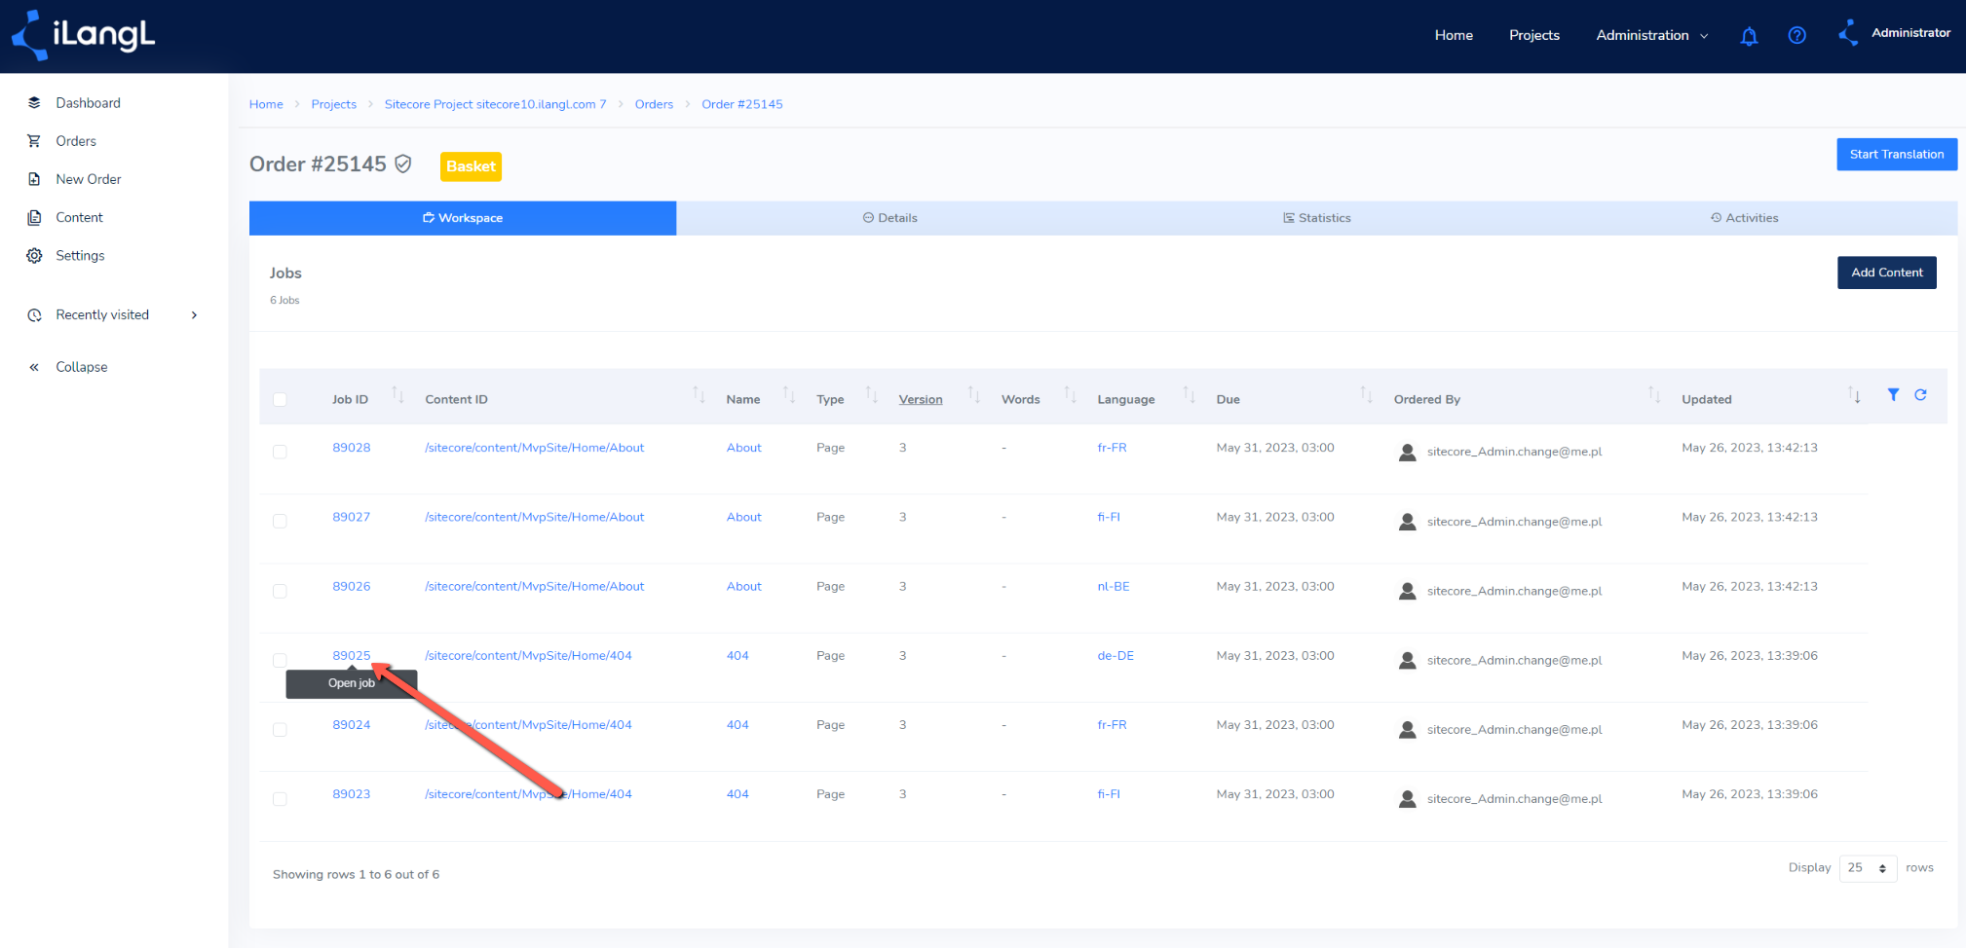
Task: Sort by Name column arrows
Action: (x=789, y=394)
